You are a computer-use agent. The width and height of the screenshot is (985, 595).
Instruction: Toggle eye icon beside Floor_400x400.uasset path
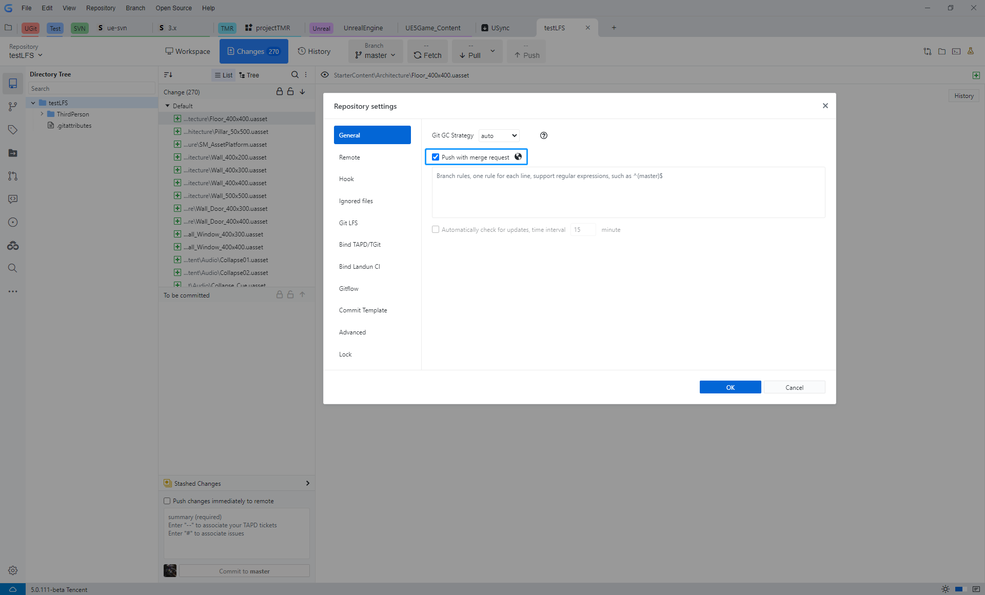[x=325, y=75]
